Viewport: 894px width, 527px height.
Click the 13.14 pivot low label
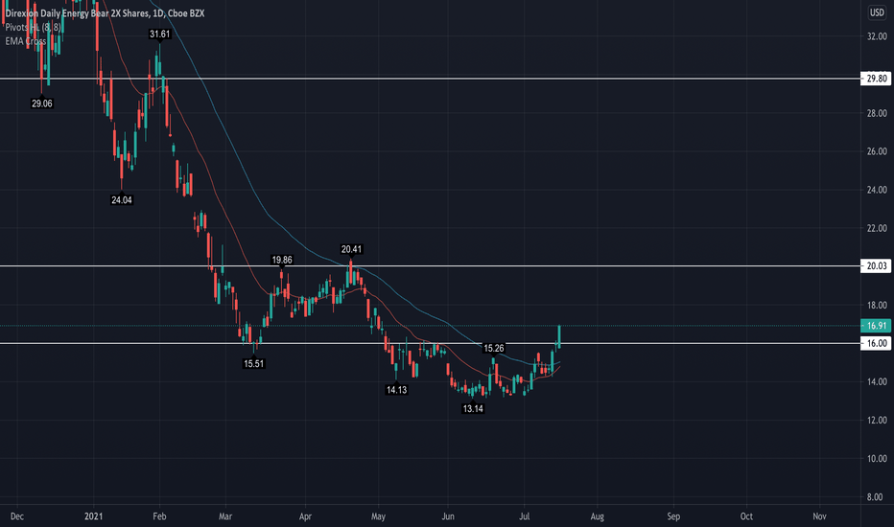(473, 408)
